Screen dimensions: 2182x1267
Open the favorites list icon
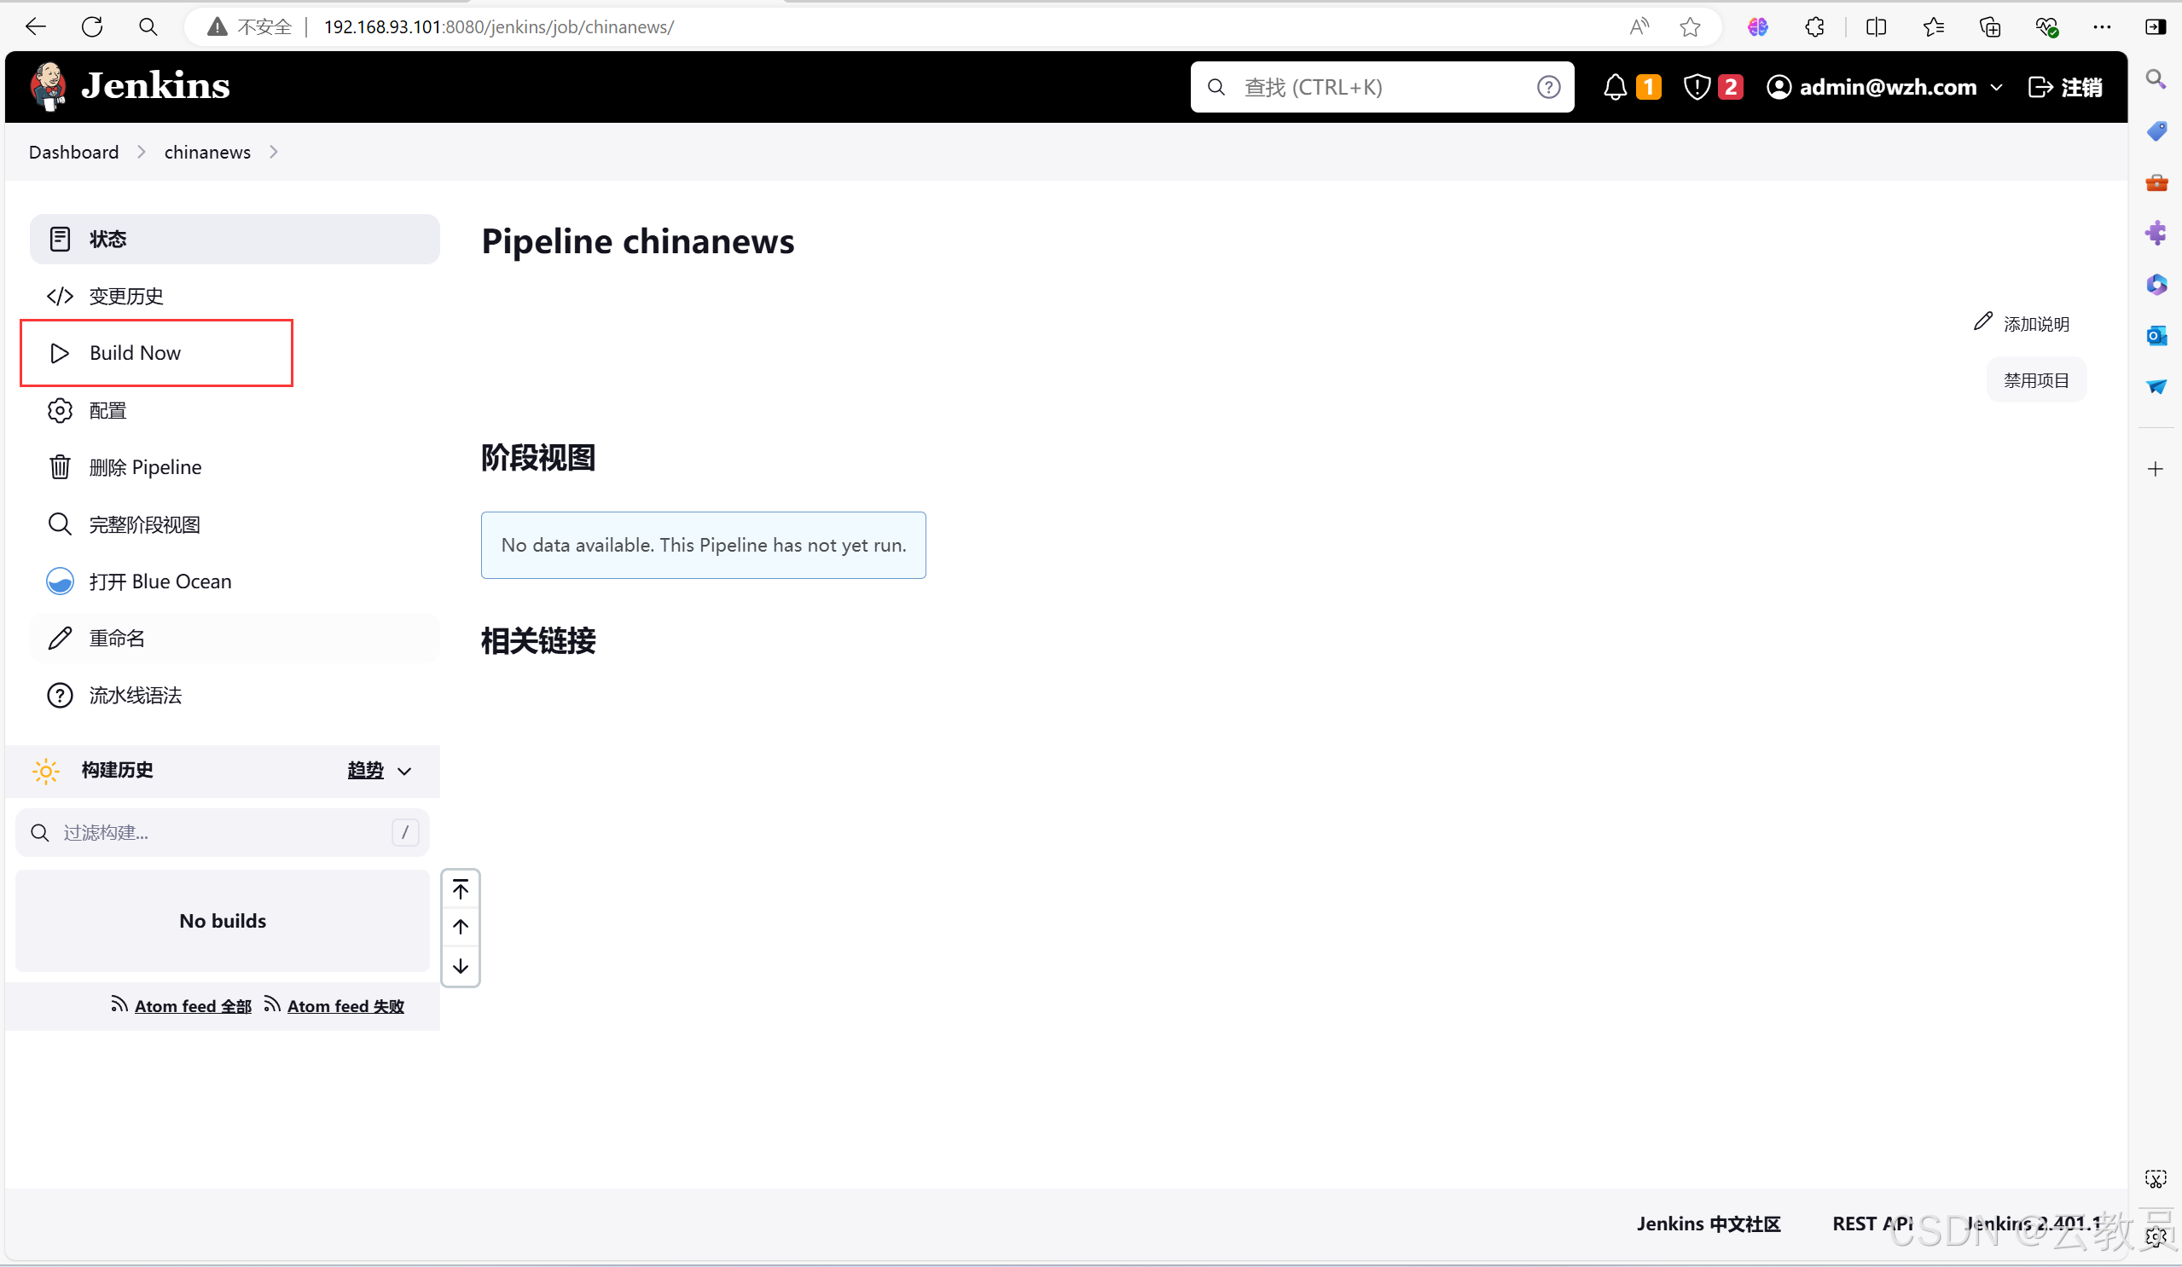(1934, 26)
